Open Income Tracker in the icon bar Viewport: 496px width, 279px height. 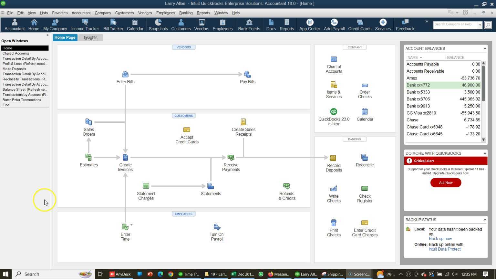(x=85, y=25)
